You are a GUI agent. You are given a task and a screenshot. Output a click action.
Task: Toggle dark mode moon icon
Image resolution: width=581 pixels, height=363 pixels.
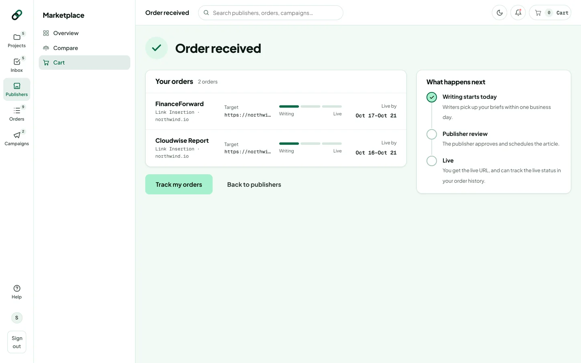pos(499,13)
